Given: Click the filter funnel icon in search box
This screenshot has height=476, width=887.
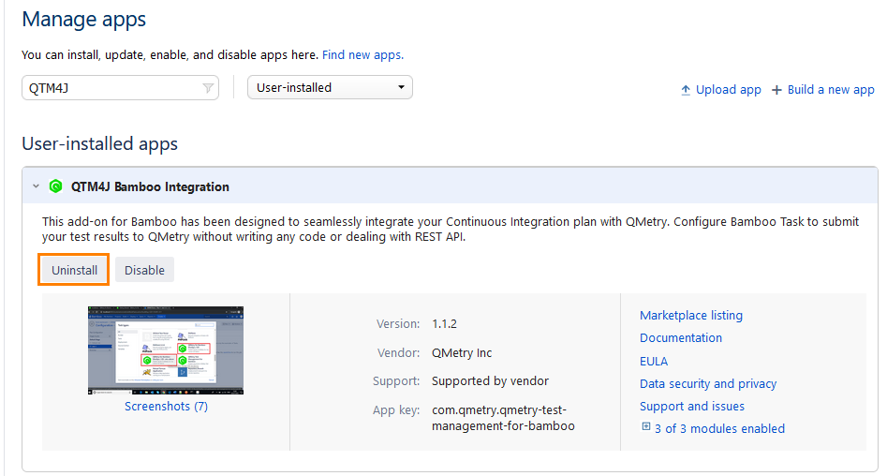Looking at the screenshot, I should tap(208, 88).
